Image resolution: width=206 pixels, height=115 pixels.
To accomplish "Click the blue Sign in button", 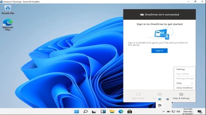I will point(160,50).
